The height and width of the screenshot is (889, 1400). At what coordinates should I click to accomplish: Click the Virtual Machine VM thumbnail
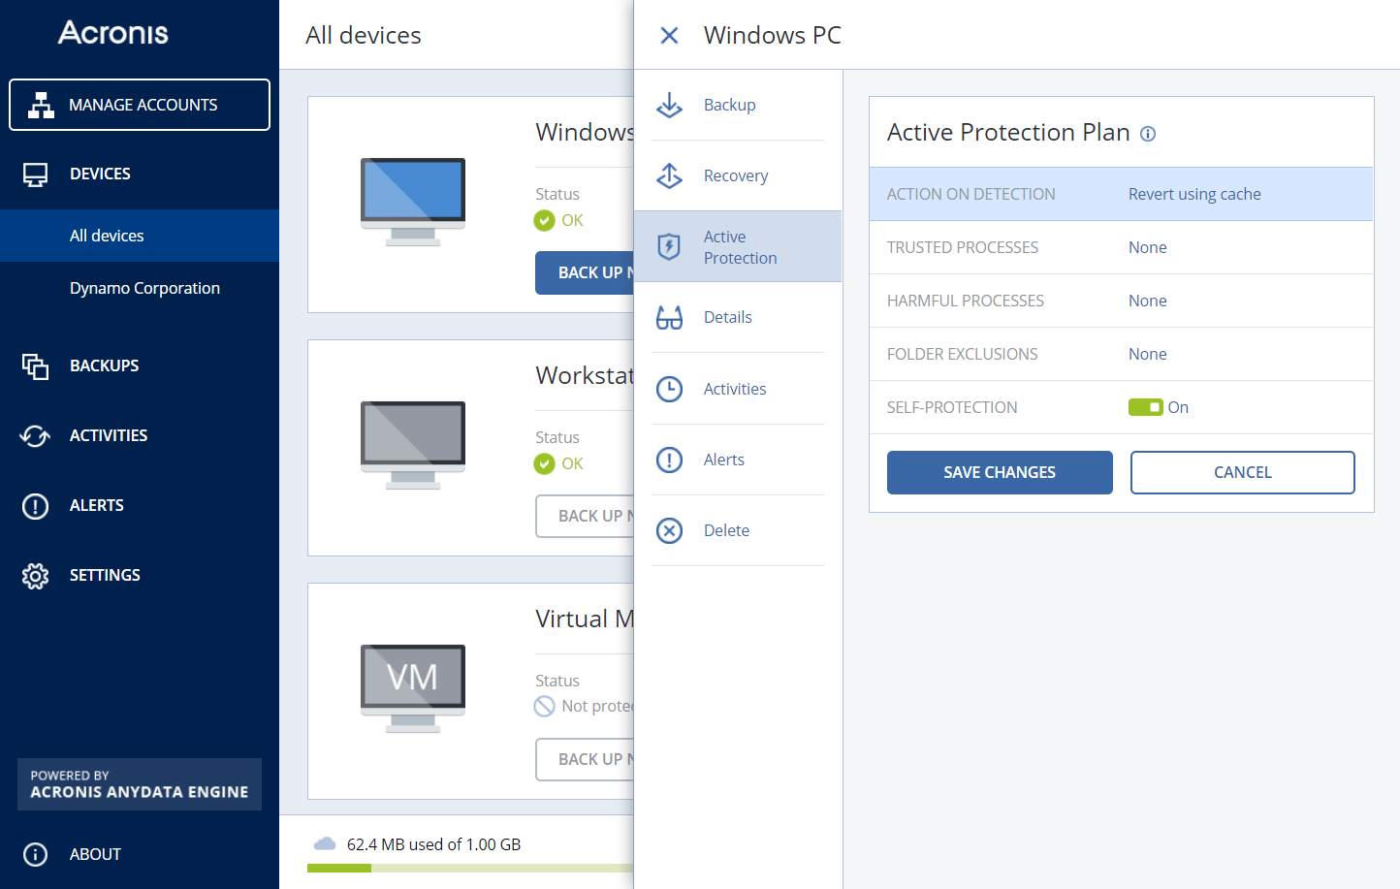(413, 688)
